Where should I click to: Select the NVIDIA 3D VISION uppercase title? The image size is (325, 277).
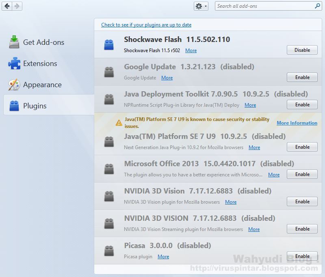(x=156, y=218)
